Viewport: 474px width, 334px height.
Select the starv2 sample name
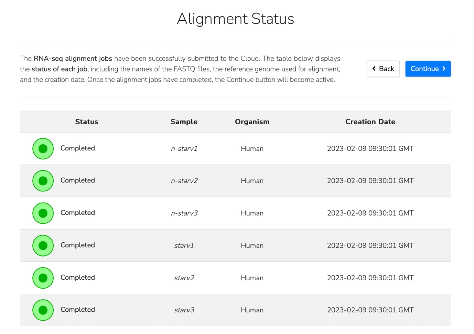point(184,278)
